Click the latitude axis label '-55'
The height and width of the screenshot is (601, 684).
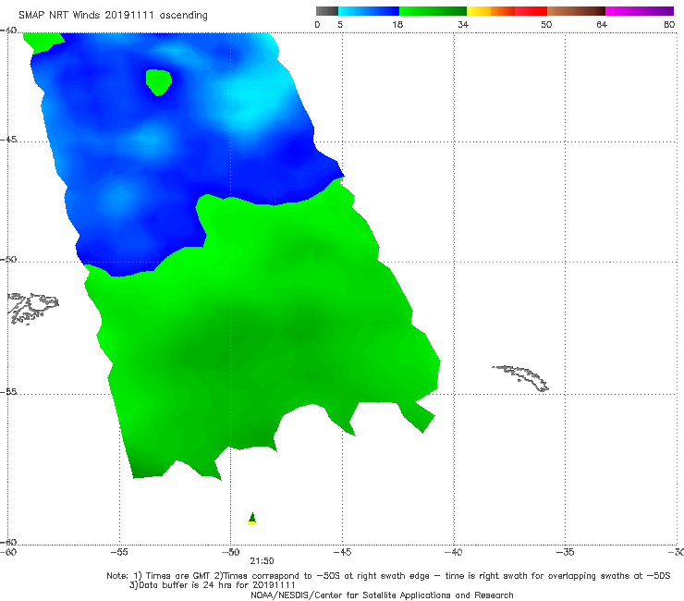tap(8, 391)
